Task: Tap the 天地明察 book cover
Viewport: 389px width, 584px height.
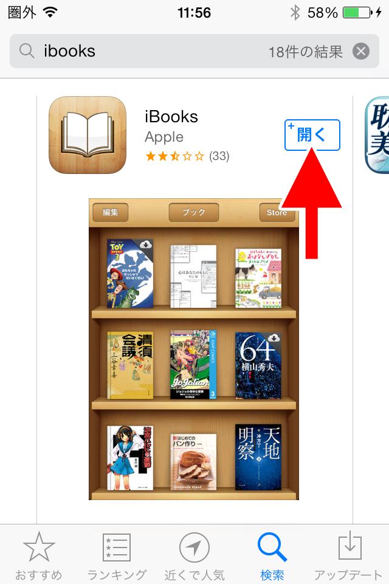Action: click(258, 457)
